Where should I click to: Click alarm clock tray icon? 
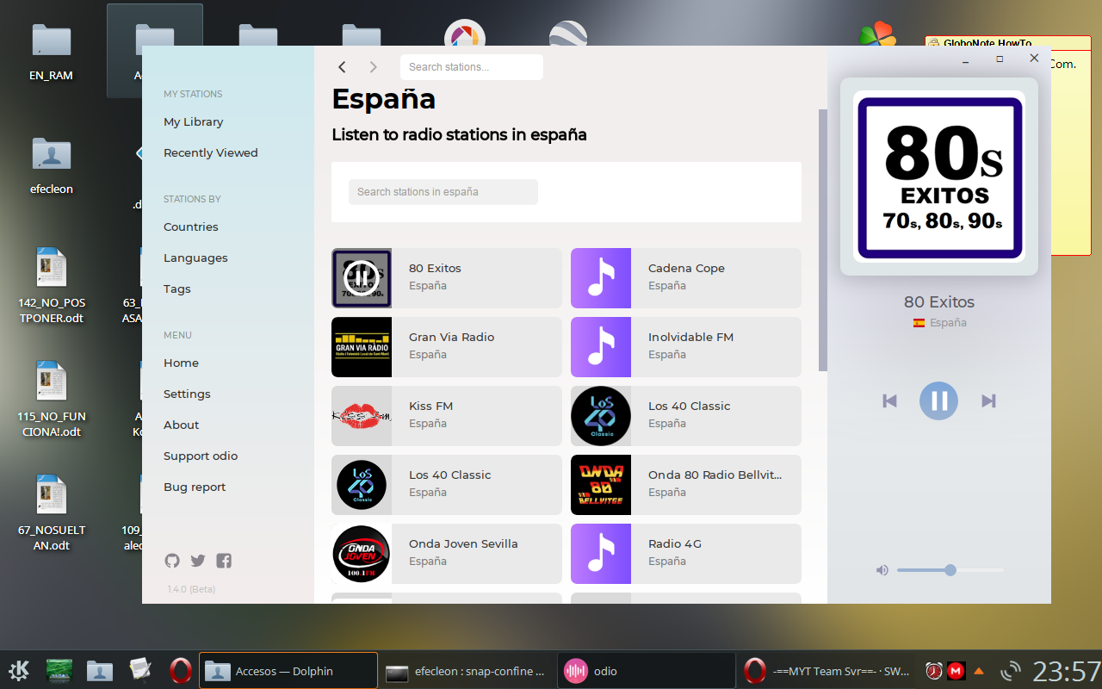(934, 671)
